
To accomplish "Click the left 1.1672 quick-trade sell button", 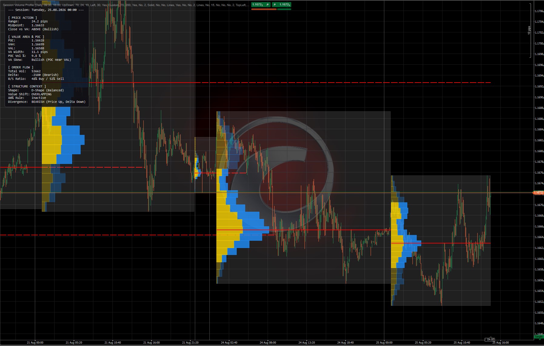I will pos(261,5).
